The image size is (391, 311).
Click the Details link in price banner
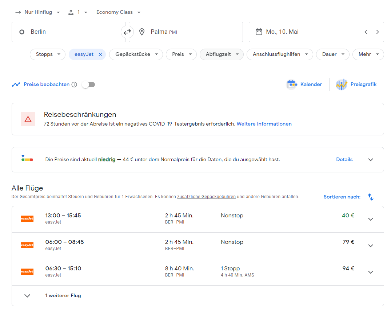pos(344,160)
